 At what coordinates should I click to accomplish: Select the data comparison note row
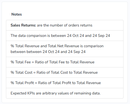pyautogui.click(x=65, y=36)
